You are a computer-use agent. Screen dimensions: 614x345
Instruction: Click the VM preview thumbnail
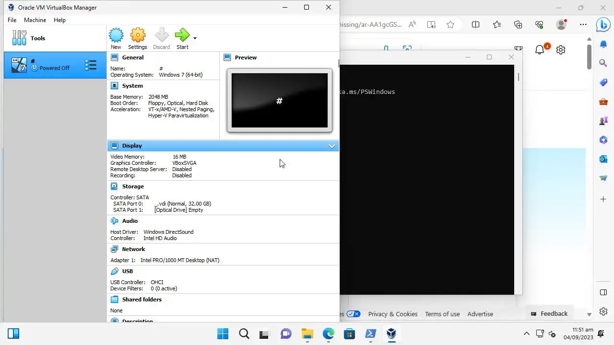click(x=280, y=101)
